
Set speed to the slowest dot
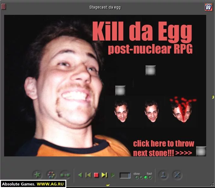point(137,178)
